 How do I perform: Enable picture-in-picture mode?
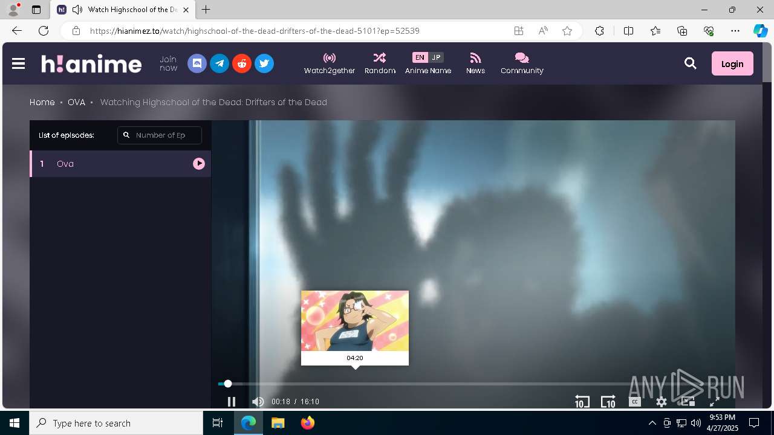[x=688, y=402]
